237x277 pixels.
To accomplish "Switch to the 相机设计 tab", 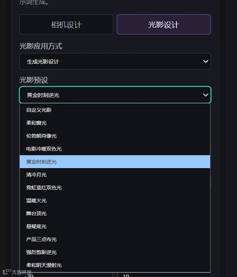I will pos(66,24).
